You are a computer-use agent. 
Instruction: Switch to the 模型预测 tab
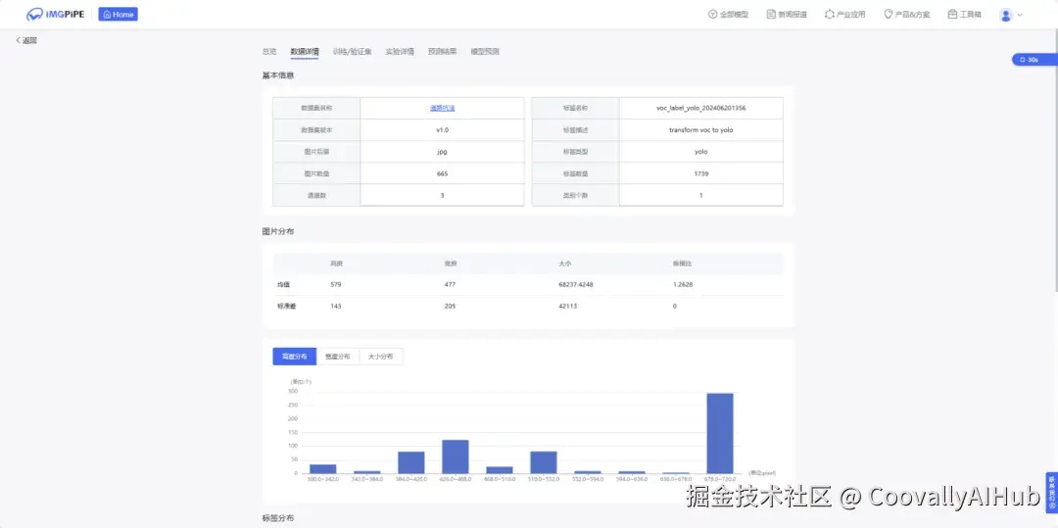[485, 51]
